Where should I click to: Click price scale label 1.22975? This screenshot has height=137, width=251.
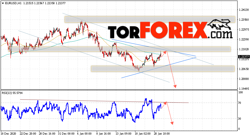[x=244, y=30]
